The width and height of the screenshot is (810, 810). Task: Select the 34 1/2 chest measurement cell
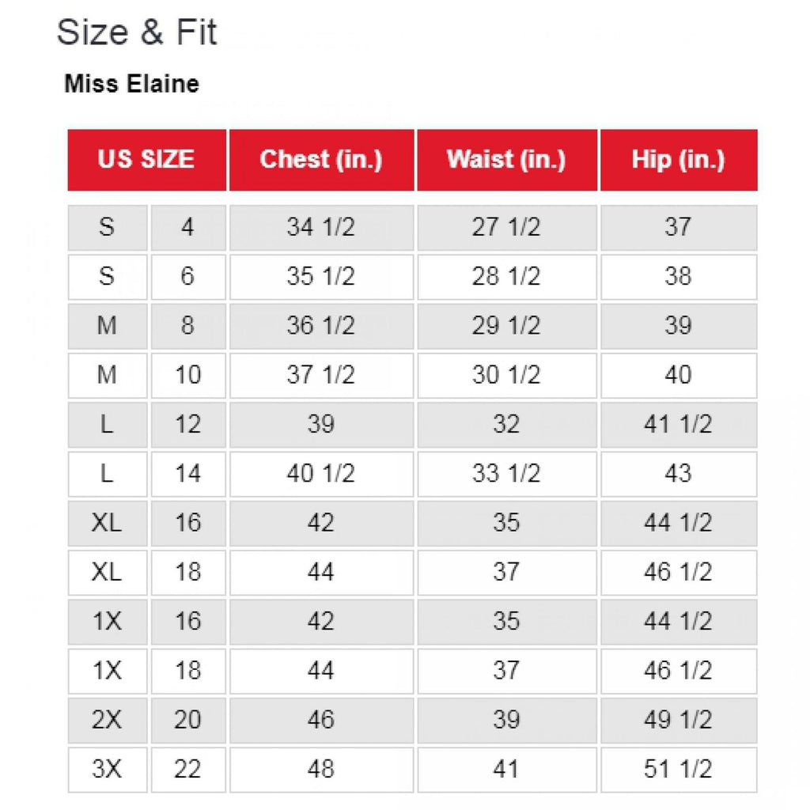coord(321,228)
